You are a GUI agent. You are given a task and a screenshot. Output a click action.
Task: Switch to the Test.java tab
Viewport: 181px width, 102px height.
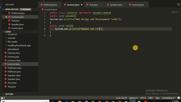click(94, 5)
